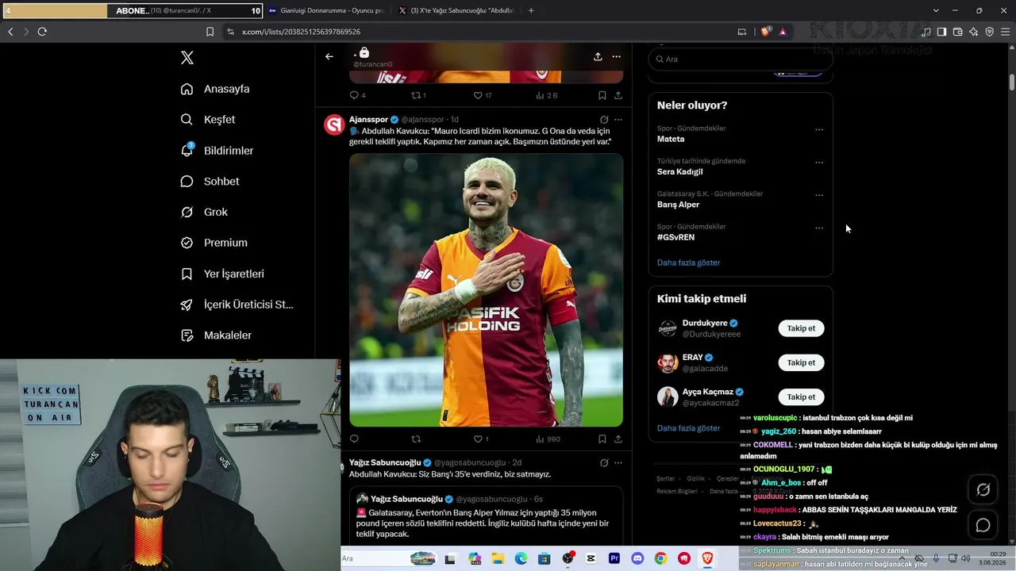Open more menu on Ajansspor post
1016x571 pixels.
[x=618, y=120]
